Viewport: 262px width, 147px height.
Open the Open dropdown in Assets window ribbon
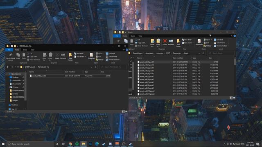(x=208, y=40)
